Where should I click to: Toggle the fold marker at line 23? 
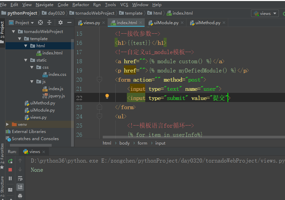[99, 107]
